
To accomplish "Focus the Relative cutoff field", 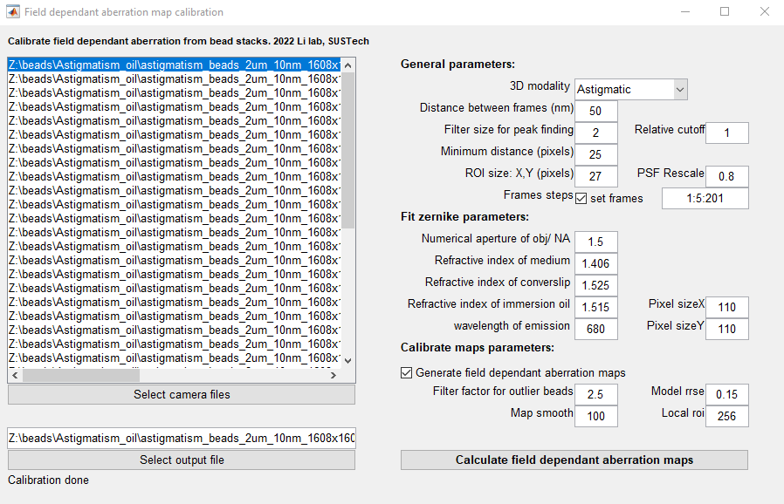I will click(x=726, y=133).
